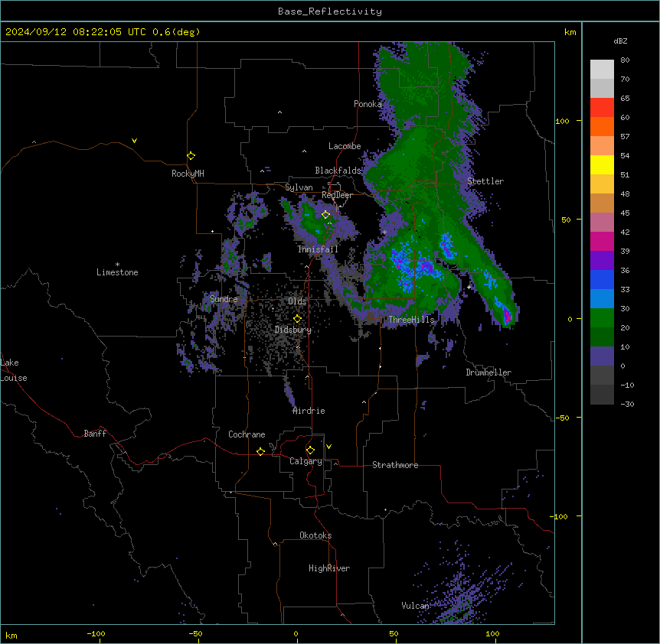Image resolution: width=660 pixels, height=644 pixels.
Task: Click the ThreeHills city label
Action: tap(411, 320)
